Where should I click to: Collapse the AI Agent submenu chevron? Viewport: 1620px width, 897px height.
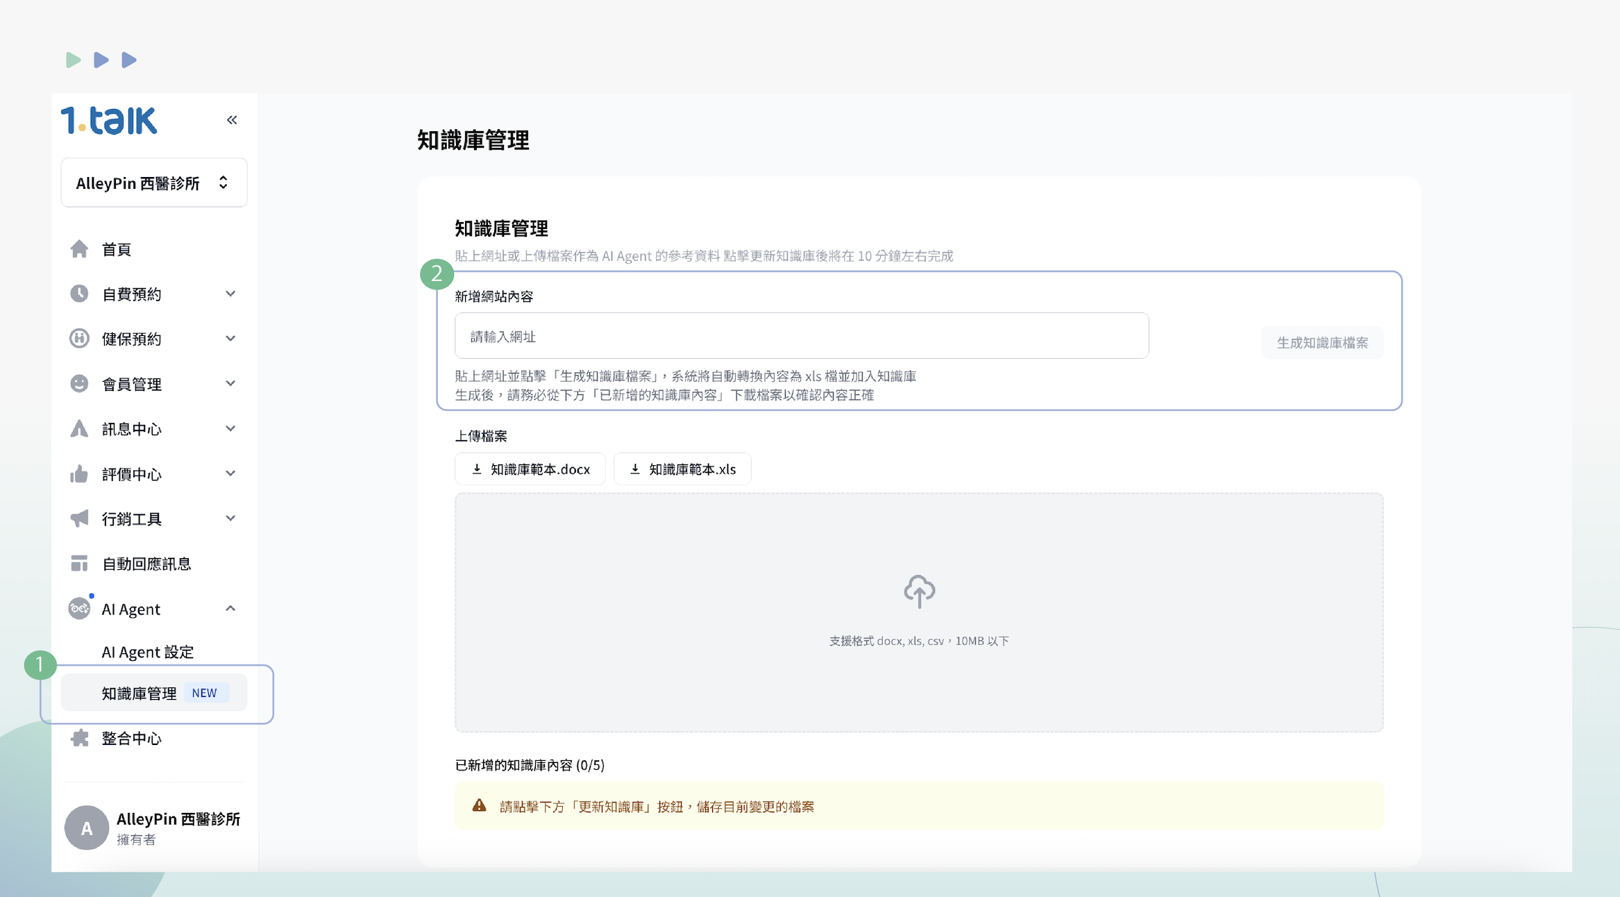point(230,609)
